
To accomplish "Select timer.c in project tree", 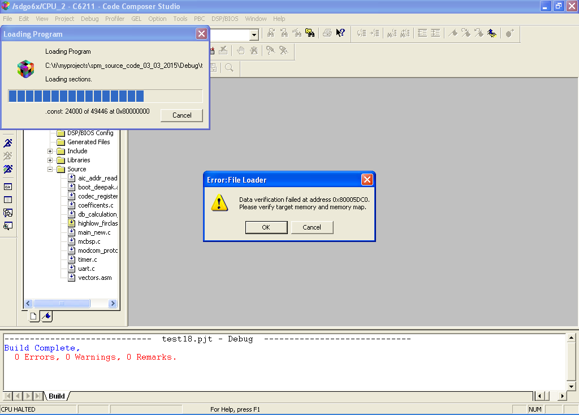I will pyautogui.click(x=88, y=260).
